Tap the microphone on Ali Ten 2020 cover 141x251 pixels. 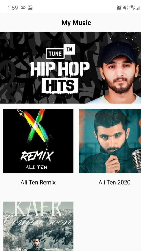(x=136, y=160)
